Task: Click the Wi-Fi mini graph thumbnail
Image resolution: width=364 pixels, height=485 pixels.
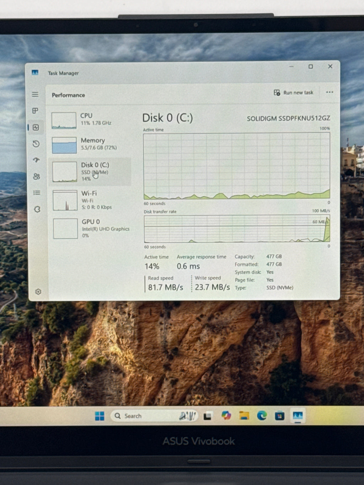Action: point(65,200)
